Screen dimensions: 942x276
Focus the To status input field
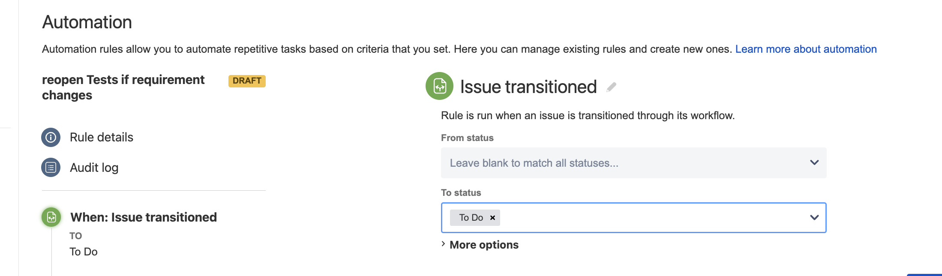click(x=633, y=218)
